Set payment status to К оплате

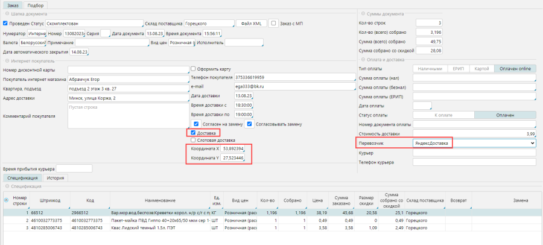click(443, 115)
